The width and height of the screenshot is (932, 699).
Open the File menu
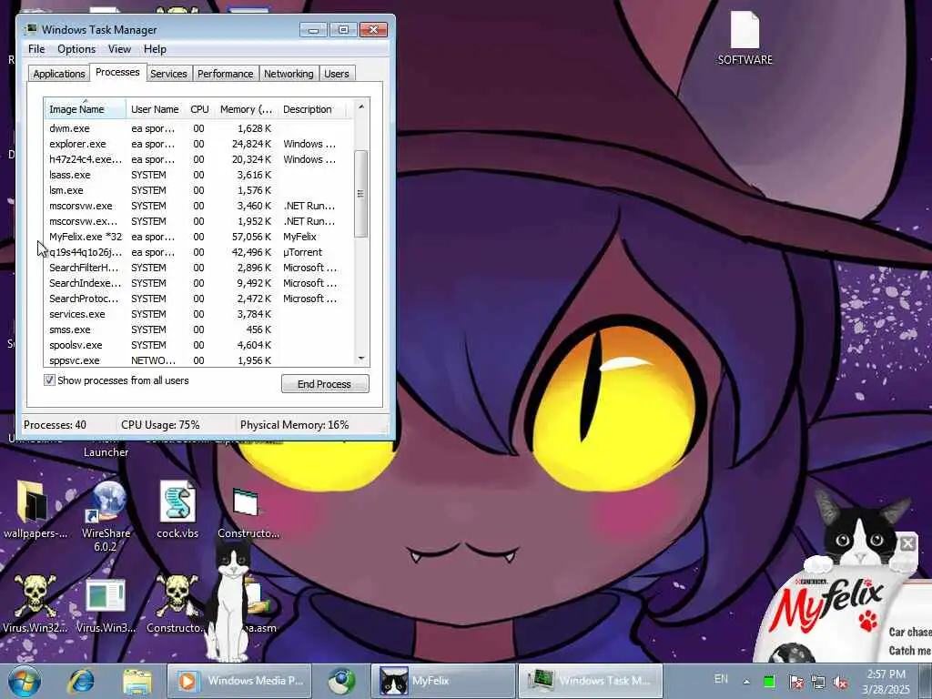tap(36, 49)
